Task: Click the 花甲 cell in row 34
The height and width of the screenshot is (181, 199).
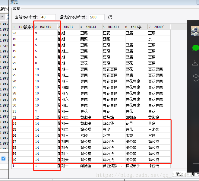Action: 136,123
